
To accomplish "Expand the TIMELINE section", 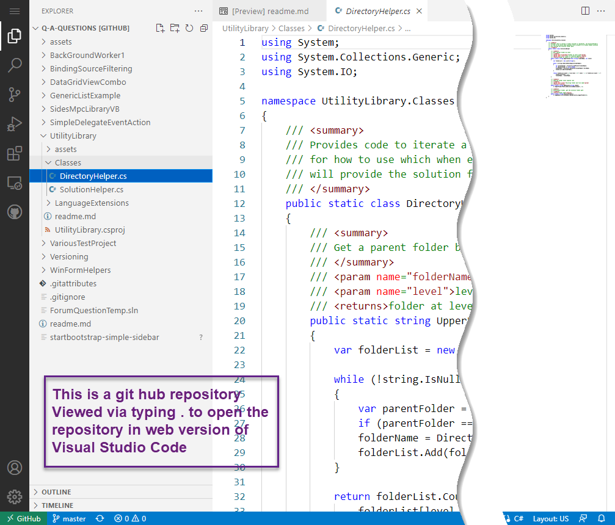I will pos(121,505).
